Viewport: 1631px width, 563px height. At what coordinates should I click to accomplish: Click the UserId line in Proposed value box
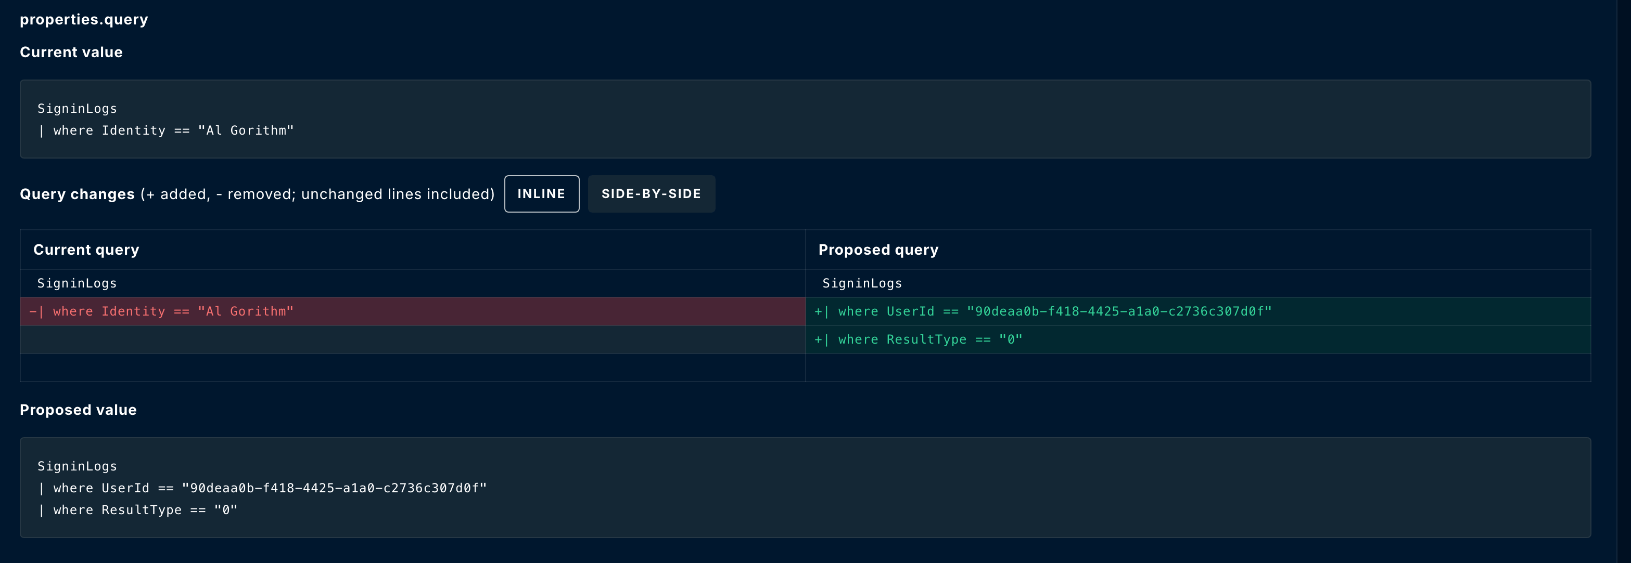[x=262, y=488]
